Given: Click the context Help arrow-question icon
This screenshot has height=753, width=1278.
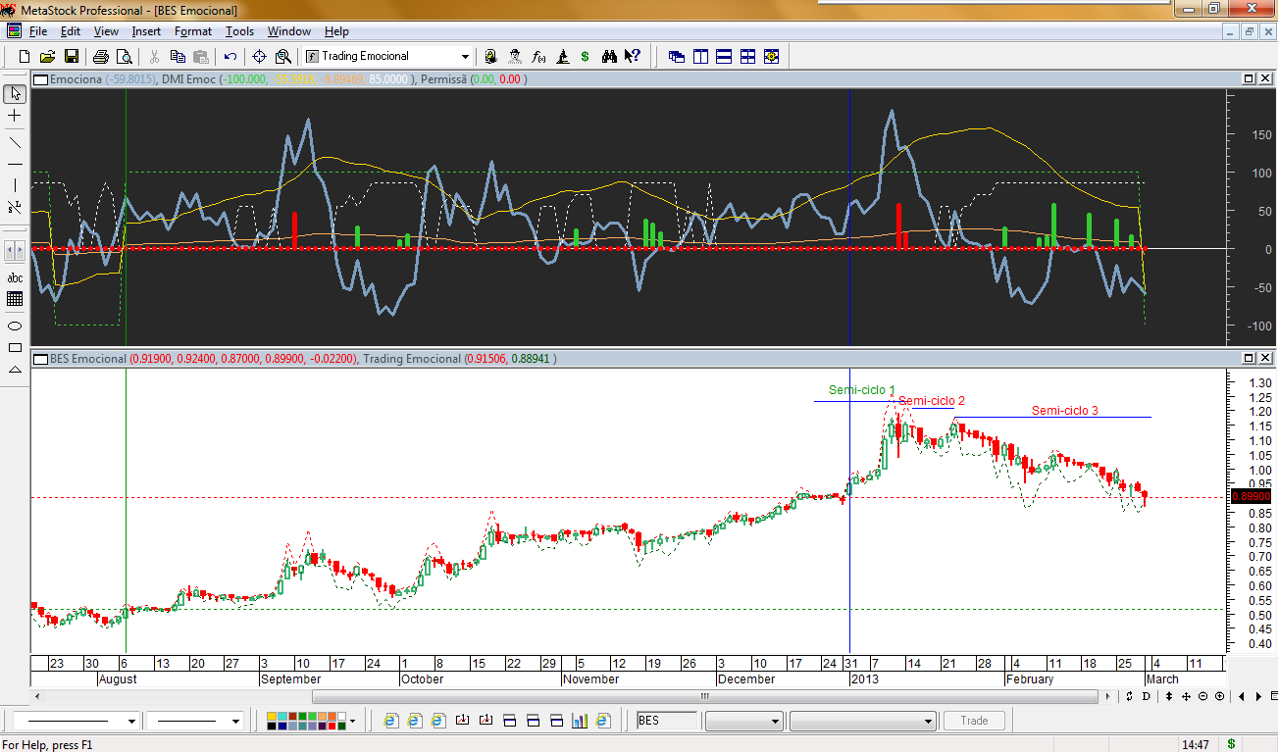Looking at the screenshot, I should point(633,56).
